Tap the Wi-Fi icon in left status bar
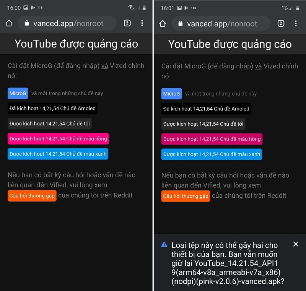This screenshot has height=291, width=306. [x=131, y=8]
